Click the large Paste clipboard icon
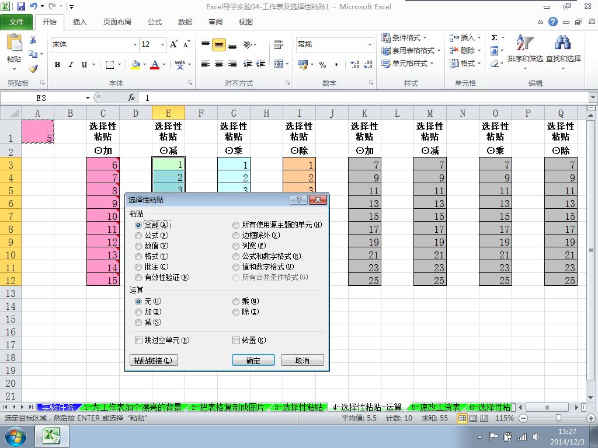The width and height of the screenshot is (598, 448). pyautogui.click(x=14, y=43)
